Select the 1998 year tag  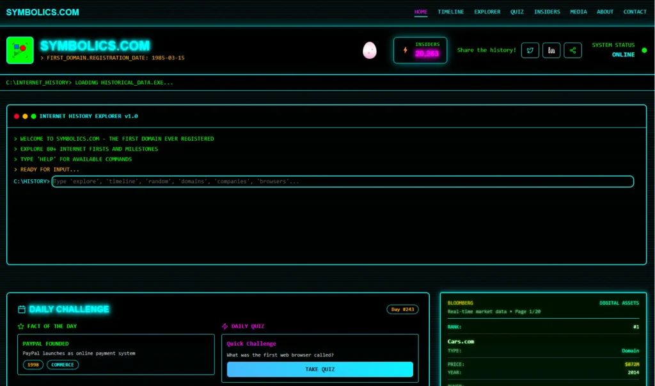tap(33, 365)
